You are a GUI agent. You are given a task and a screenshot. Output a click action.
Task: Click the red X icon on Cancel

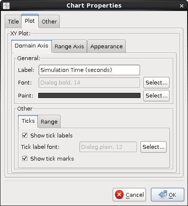coord(119,195)
